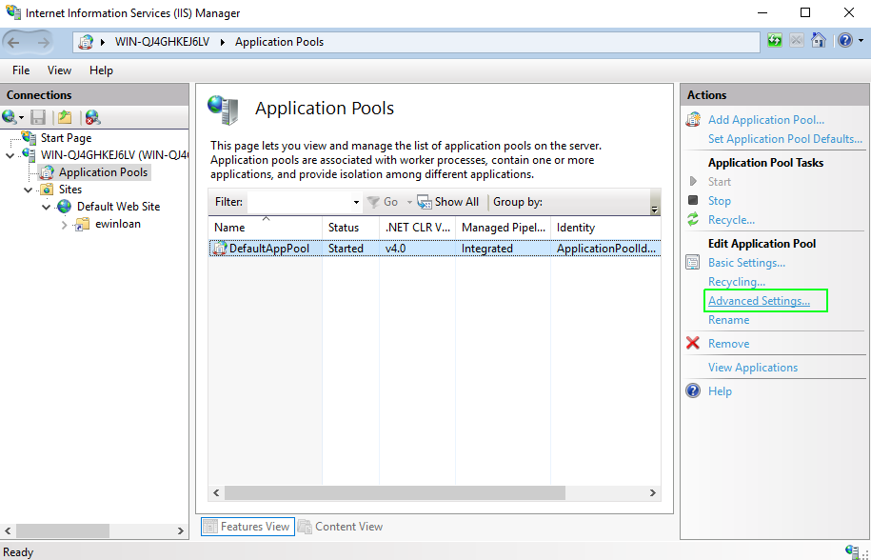Open the View menu
This screenshot has height=560, width=871.
tap(59, 70)
